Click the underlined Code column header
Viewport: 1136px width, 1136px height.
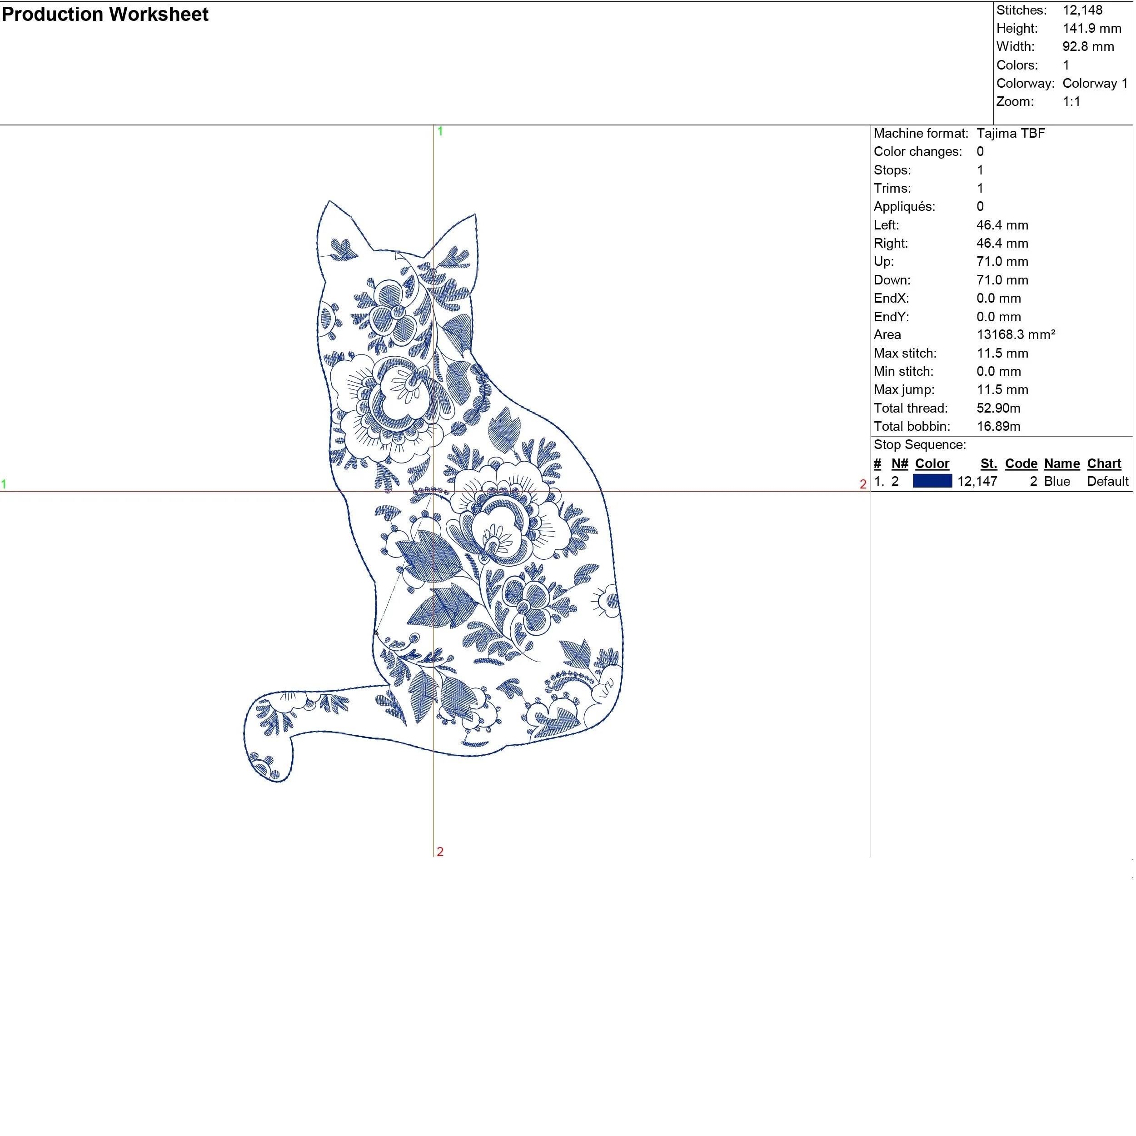(1021, 463)
